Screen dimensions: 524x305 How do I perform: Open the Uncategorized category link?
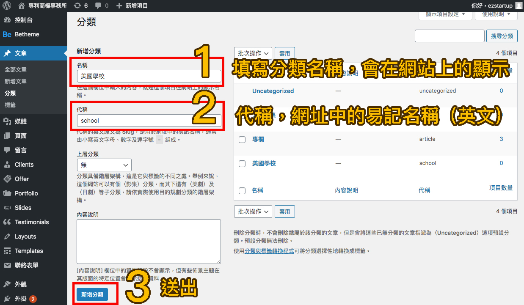[273, 91]
